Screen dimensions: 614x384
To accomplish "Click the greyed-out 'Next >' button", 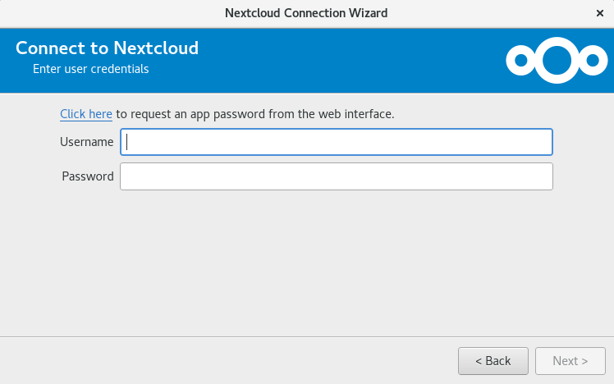I will point(570,361).
